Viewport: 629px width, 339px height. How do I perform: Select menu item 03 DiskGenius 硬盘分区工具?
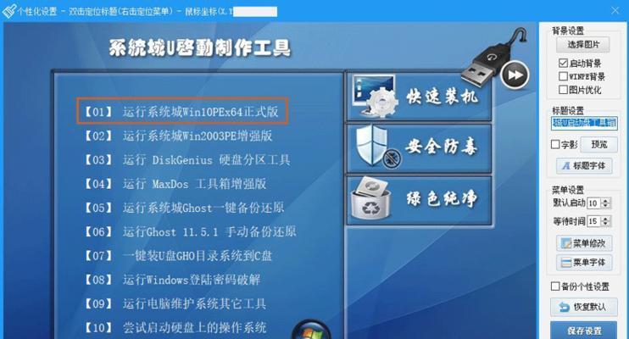point(186,160)
